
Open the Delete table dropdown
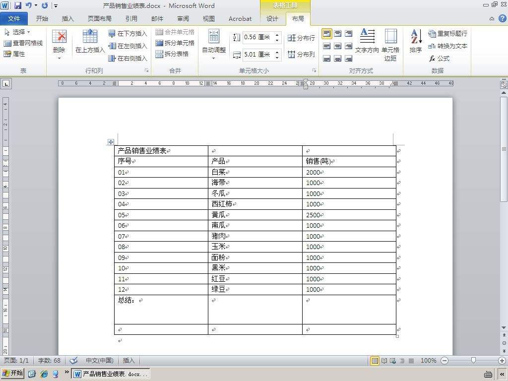60,45
